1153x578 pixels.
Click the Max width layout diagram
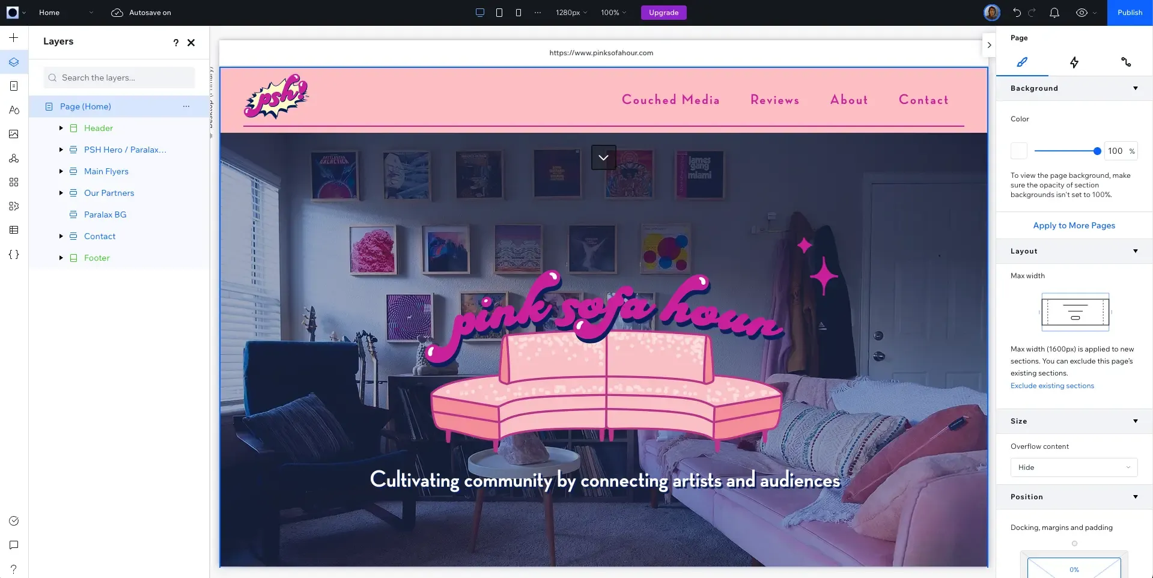[x=1075, y=312]
